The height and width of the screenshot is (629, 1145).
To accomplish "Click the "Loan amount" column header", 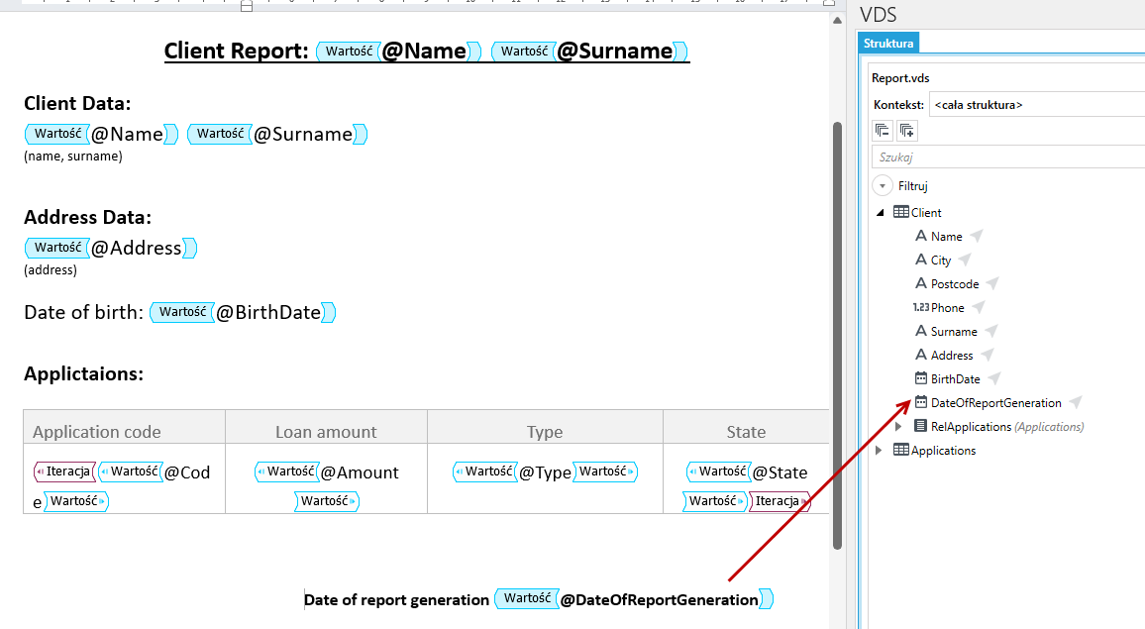I will (x=326, y=432).
